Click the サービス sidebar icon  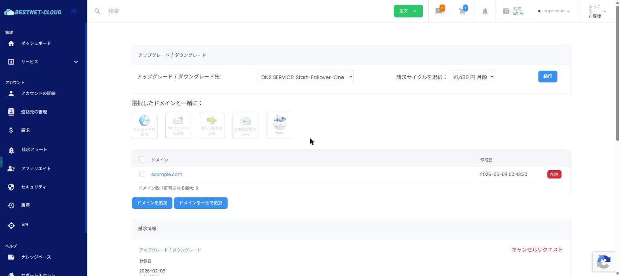(x=11, y=62)
